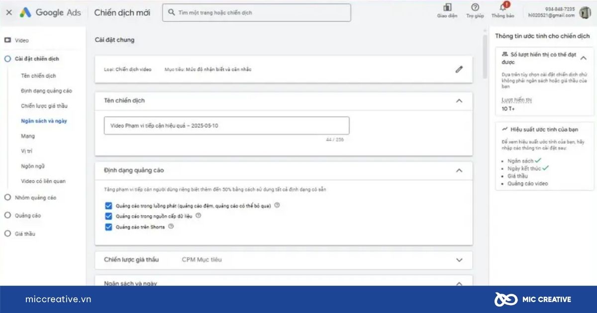Close the new campaign editor with X
This screenshot has width=597, height=313.
tap(9, 13)
